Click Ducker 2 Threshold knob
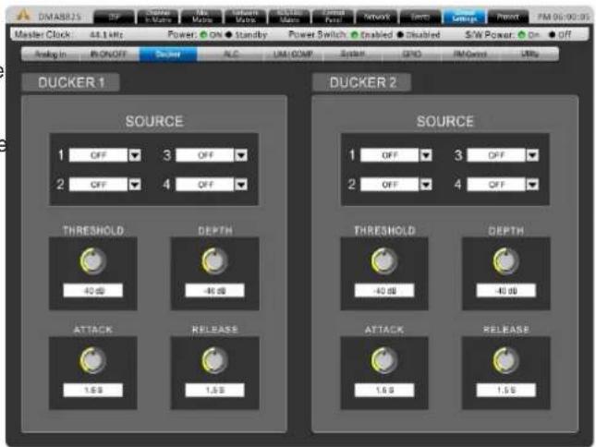This screenshot has height=447, width=596. (384, 261)
